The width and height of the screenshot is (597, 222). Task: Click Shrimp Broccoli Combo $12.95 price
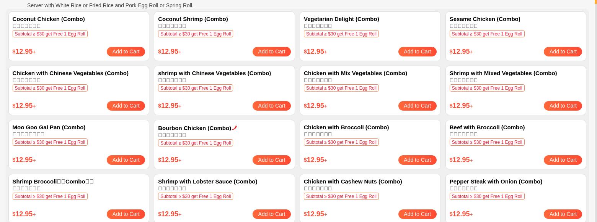(24, 214)
